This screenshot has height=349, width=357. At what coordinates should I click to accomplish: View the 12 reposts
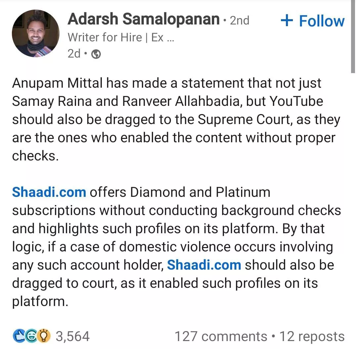[x=312, y=336]
